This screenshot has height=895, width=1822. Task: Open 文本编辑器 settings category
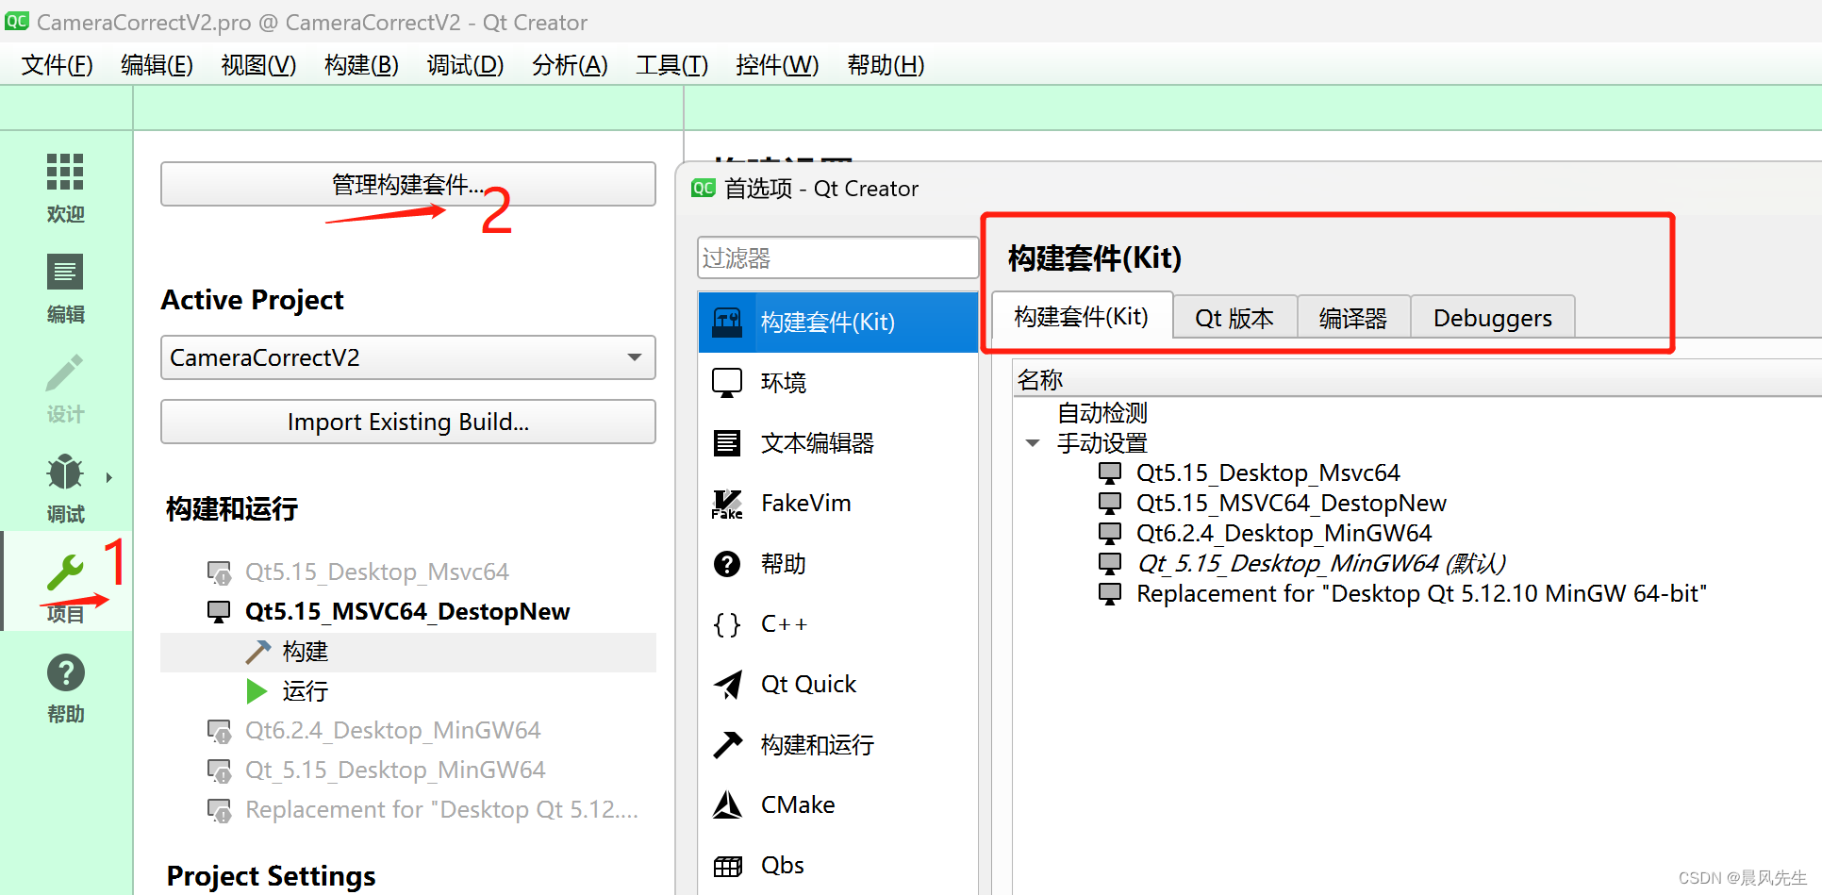coord(838,443)
